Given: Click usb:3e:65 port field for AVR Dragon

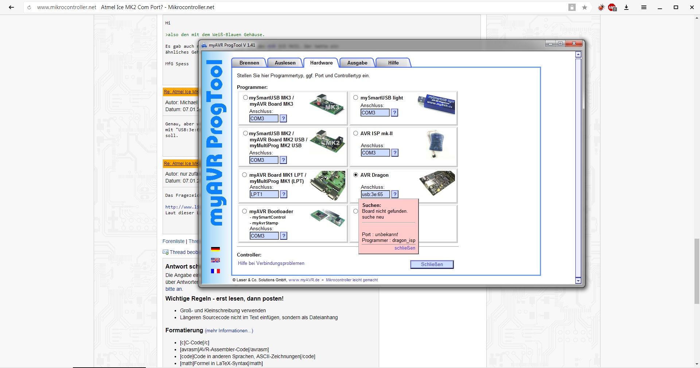Looking at the screenshot, I should click(x=376, y=194).
